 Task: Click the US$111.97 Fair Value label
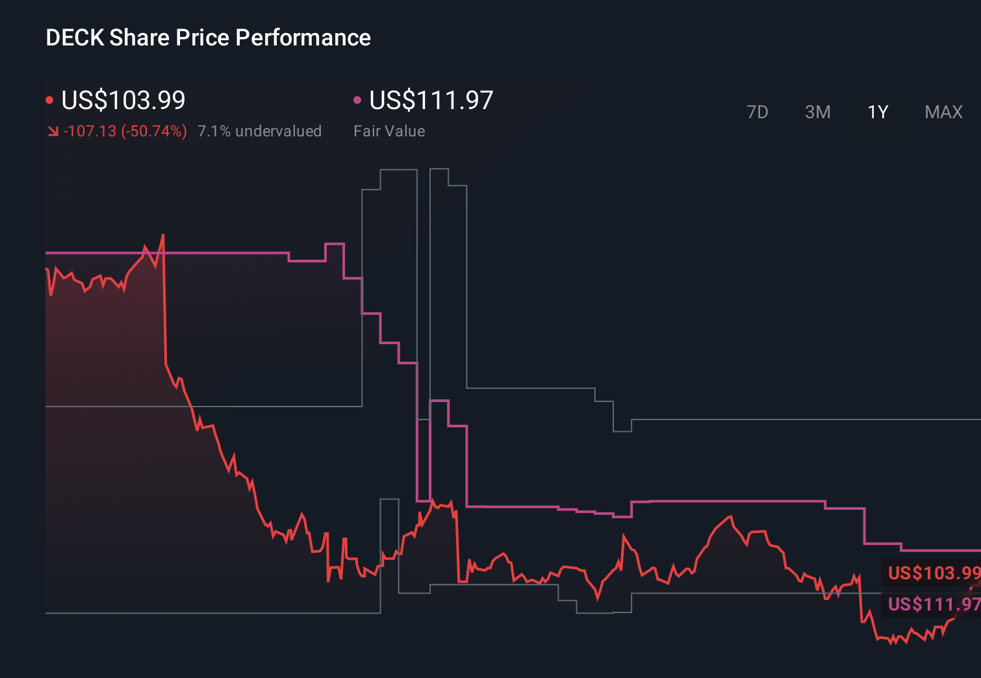click(x=430, y=100)
